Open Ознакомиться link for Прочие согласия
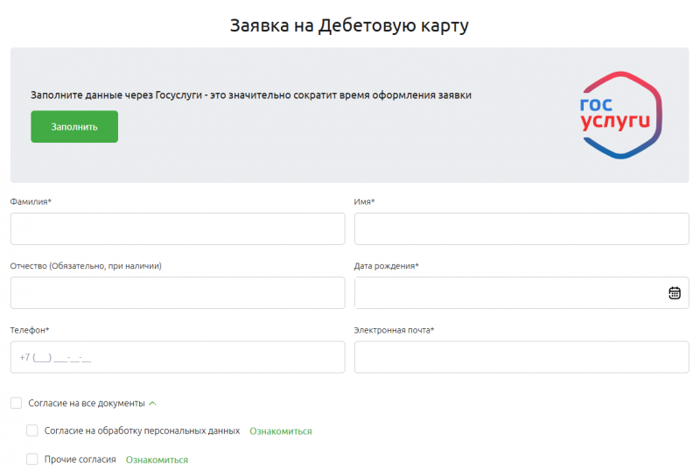Screen dimensions: 700x470 (x=157, y=459)
